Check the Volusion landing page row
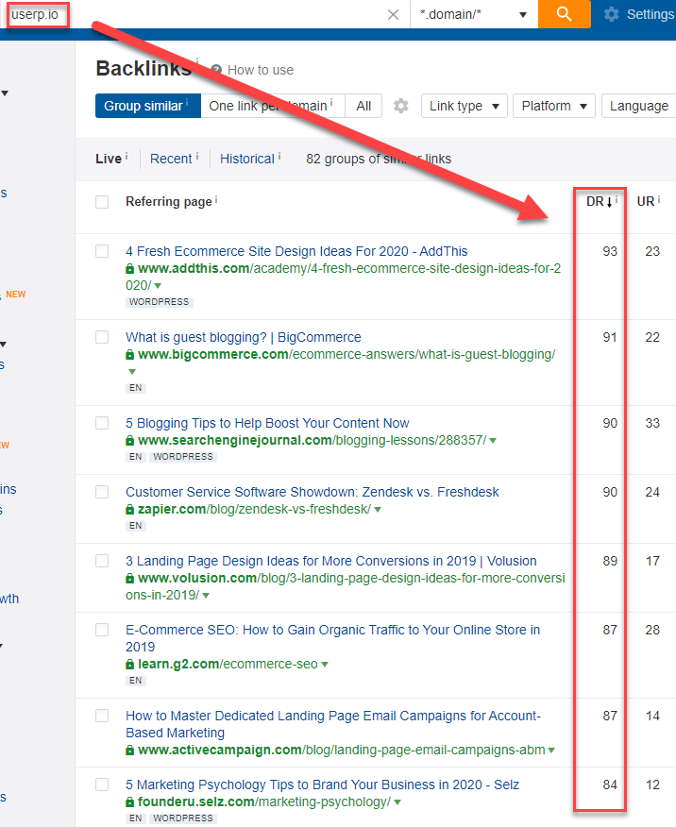The height and width of the screenshot is (827, 676). coord(102,561)
